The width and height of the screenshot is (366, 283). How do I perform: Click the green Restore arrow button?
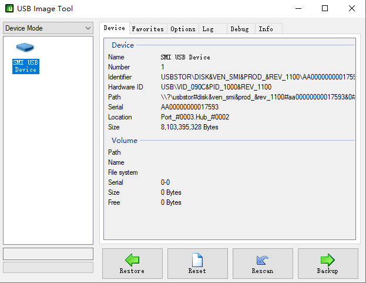(x=132, y=264)
